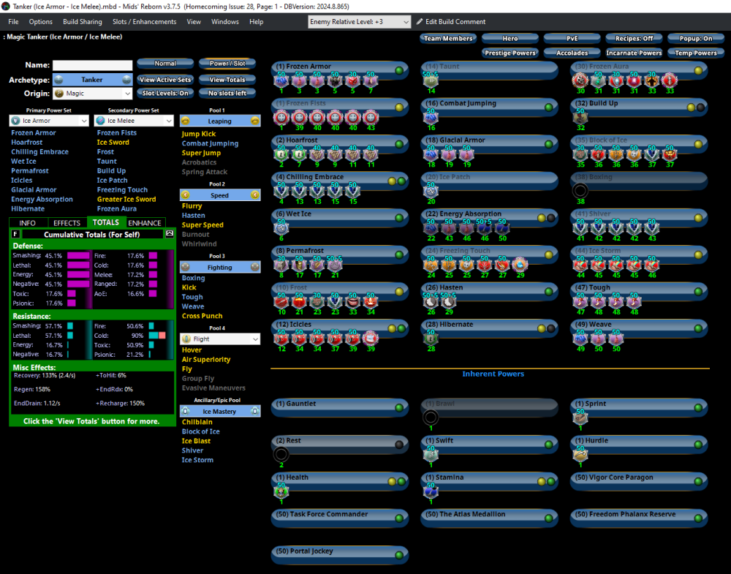Click left arrow icon on Leaping pool
The image size is (731, 574).
[185, 121]
